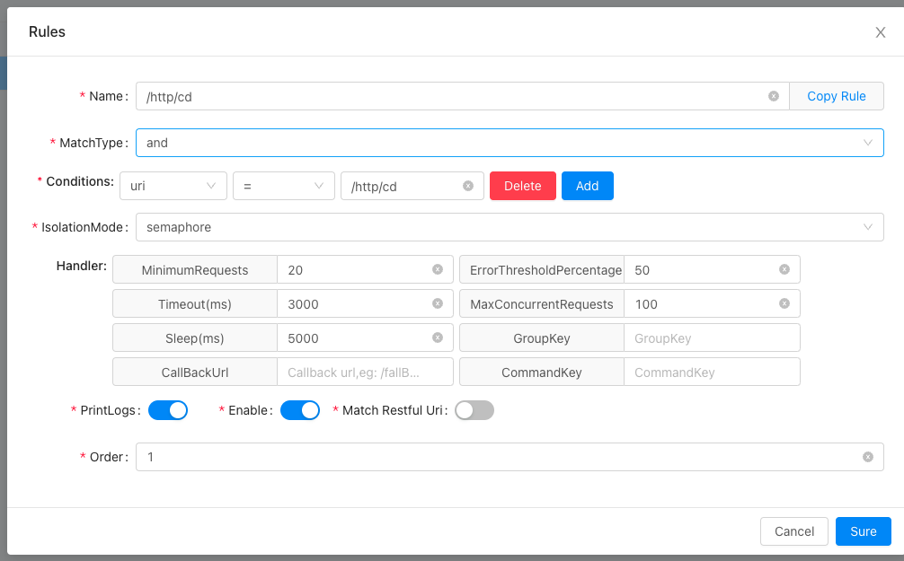This screenshot has height=561, width=904.
Task: Clear the MaxConcurrentRequests value
Action: click(784, 303)
